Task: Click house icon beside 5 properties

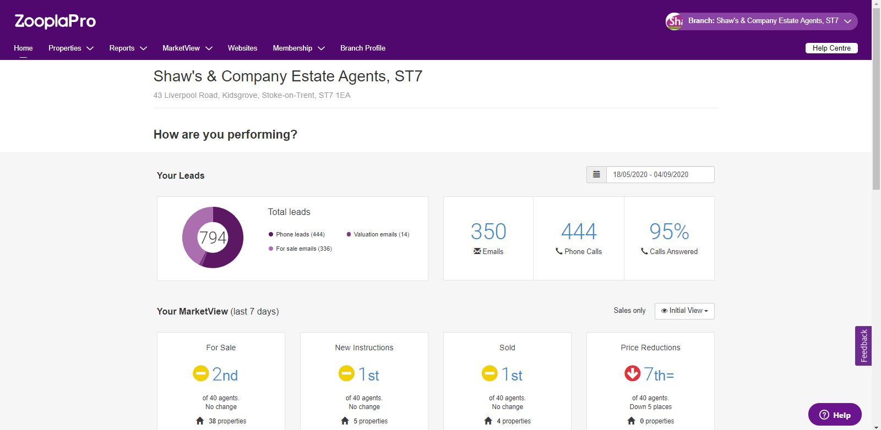Action: pos(345,421)
